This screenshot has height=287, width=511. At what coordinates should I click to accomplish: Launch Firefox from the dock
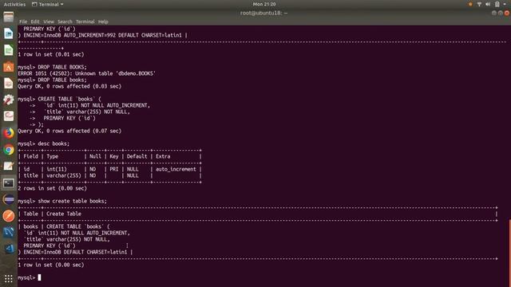pyautogui.click(x=9, y=133)
